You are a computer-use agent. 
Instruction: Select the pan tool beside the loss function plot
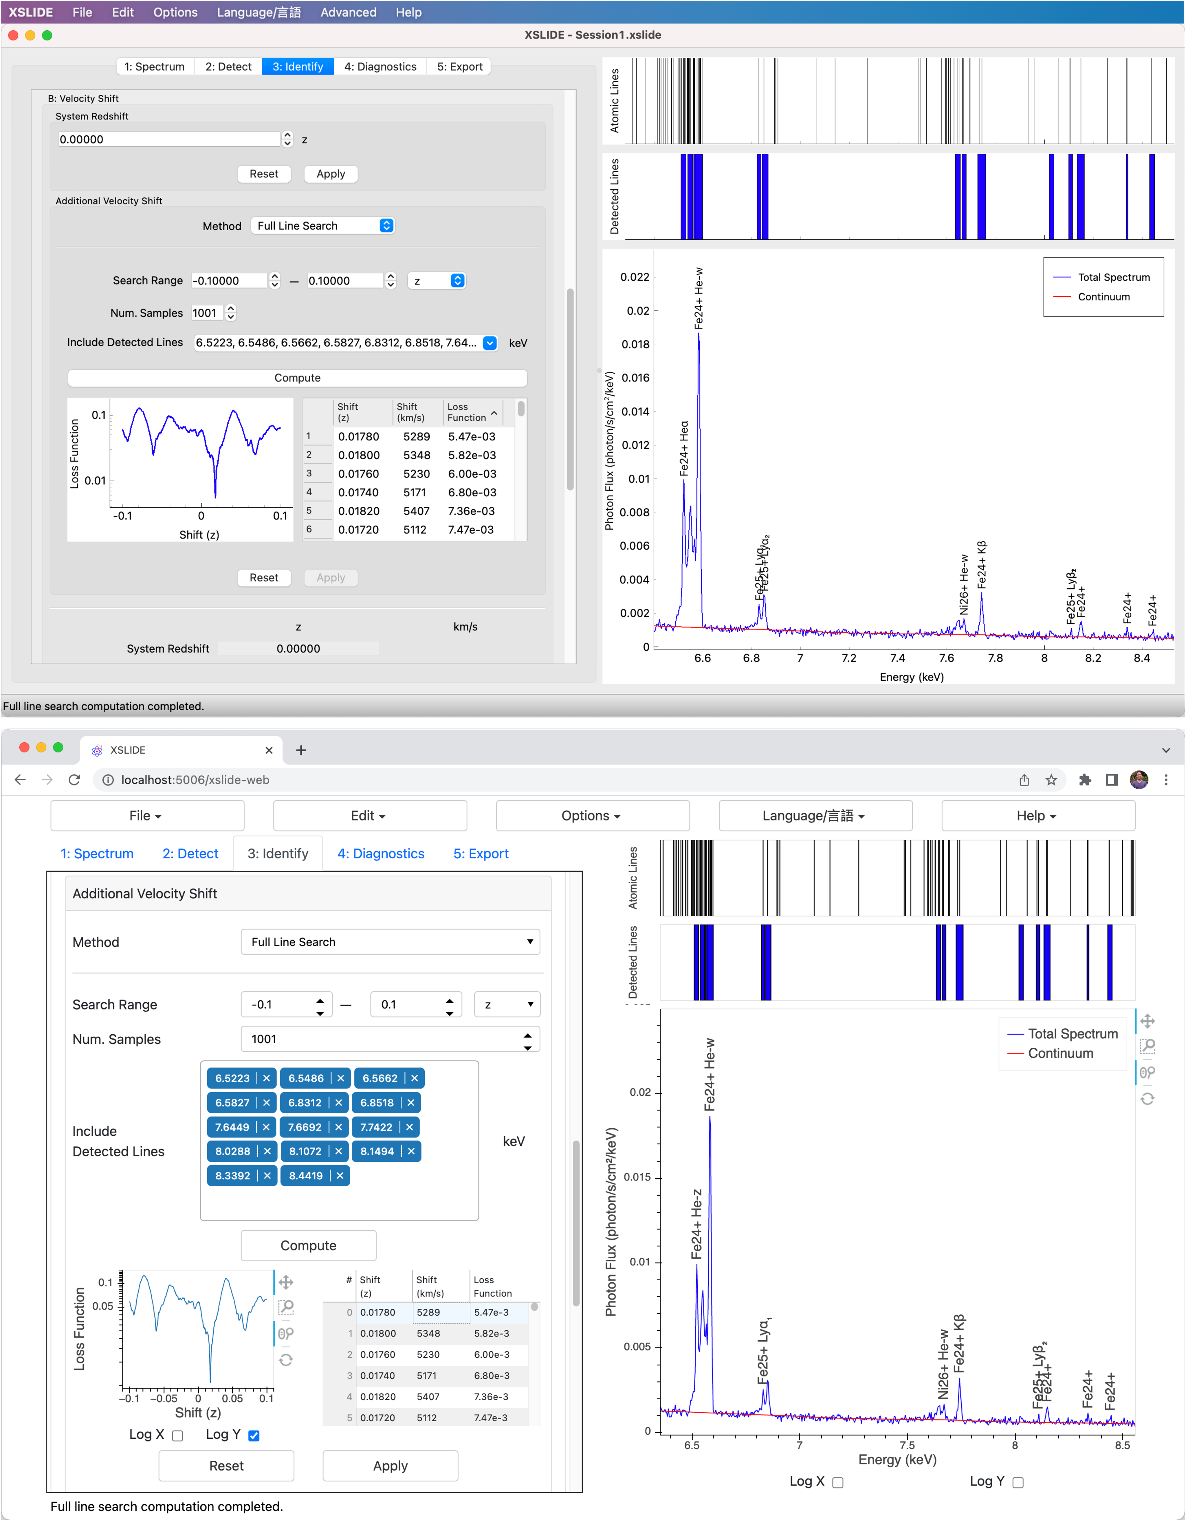(x=286, y=1282)
